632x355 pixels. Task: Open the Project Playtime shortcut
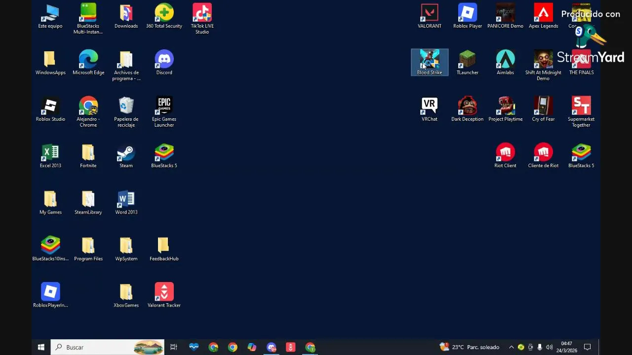coord(505,109)
